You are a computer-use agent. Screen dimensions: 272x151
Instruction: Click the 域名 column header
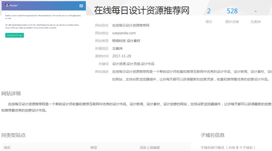point(7,148)
